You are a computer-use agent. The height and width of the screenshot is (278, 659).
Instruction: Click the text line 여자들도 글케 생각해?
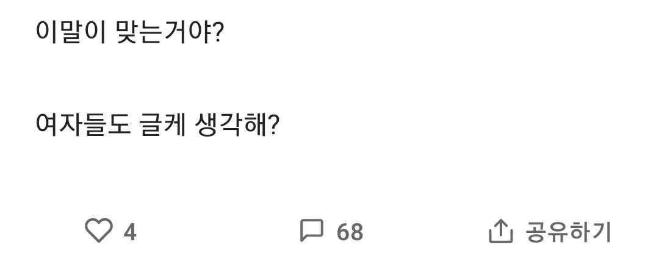click(x=157, y=126)
